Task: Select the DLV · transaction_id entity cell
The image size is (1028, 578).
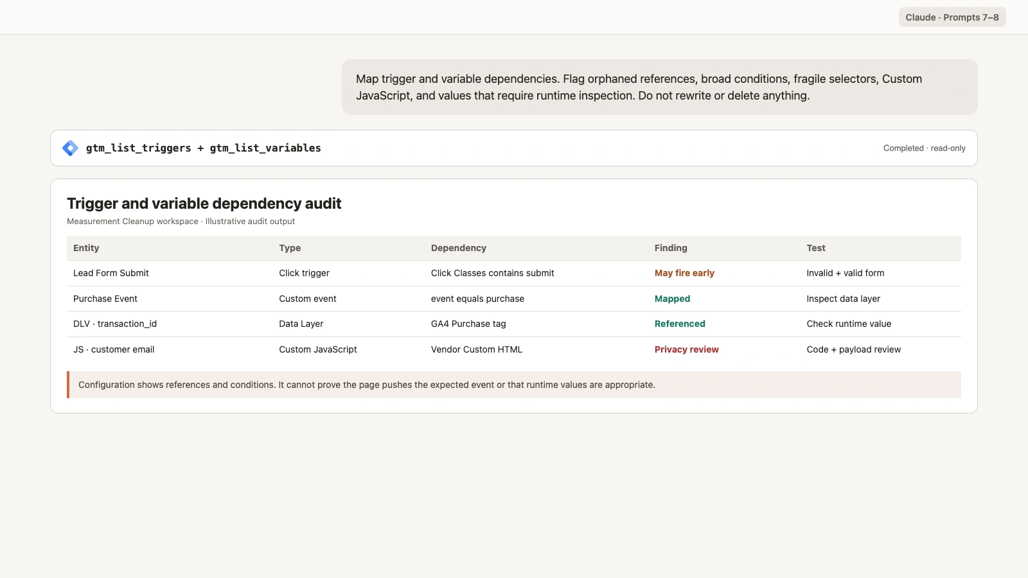Action: (115, 324)
